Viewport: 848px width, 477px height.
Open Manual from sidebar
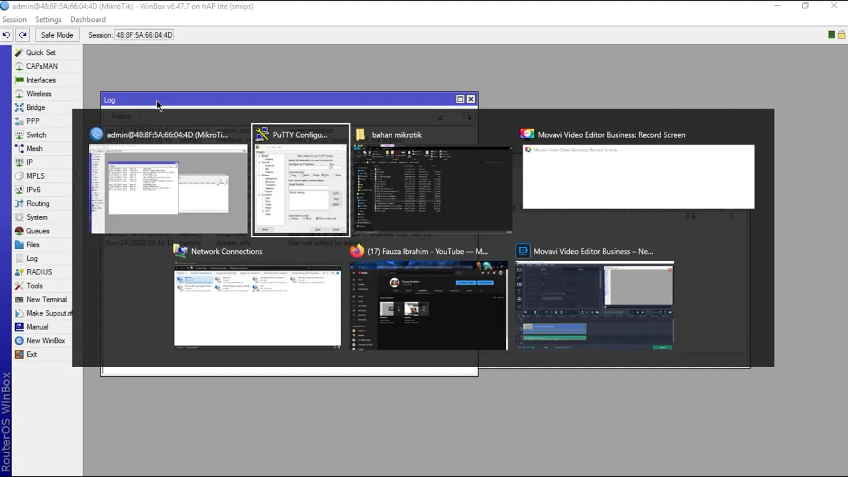[37, 327]
